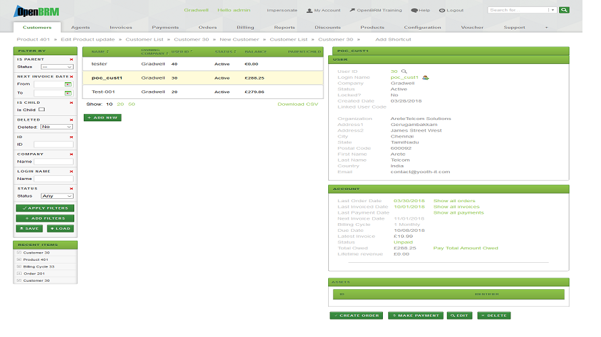Screen dimensions: 601x337
Task: Click the Billing Cycle 33 recent item icon
Action: (x=19, y=267)
